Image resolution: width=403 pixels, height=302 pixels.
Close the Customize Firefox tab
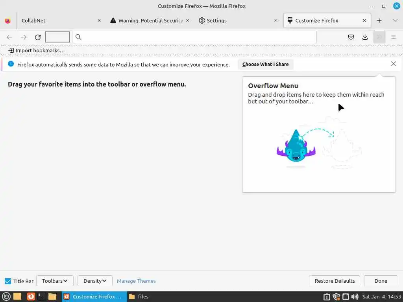click(364, 20)
